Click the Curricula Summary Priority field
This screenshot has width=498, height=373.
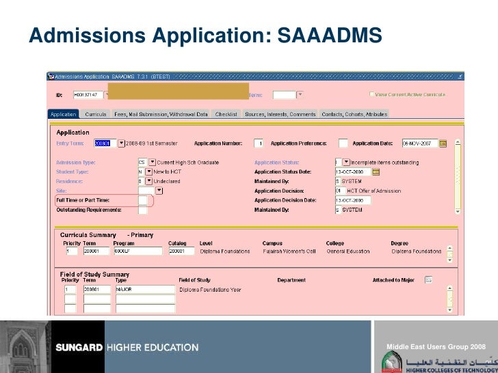click(72, 251)
